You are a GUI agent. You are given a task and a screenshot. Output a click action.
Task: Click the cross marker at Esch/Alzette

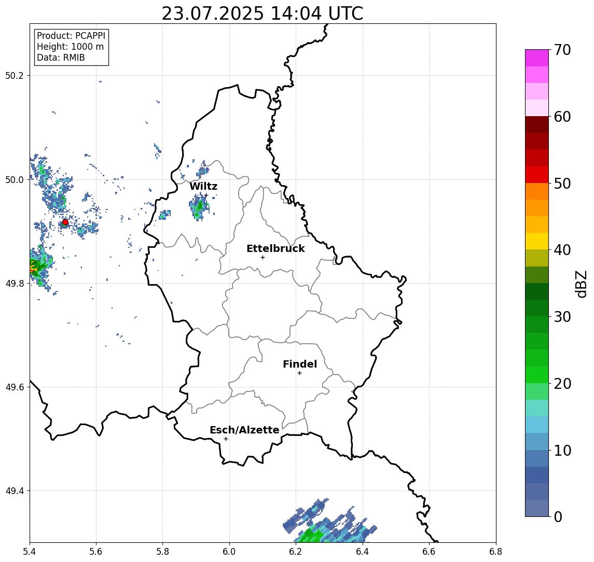[226, 439]
